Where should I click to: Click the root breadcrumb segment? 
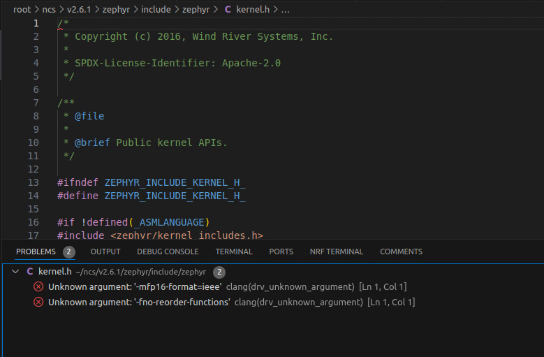pos(22,10)
